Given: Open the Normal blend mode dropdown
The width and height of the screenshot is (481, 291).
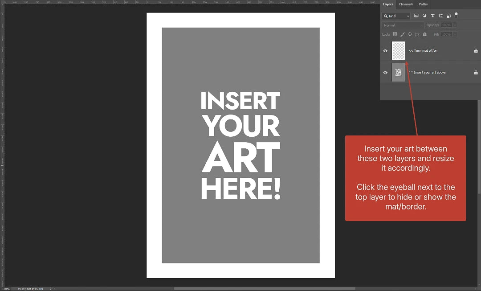Looking at the screenshot, I should coord(403,25).
